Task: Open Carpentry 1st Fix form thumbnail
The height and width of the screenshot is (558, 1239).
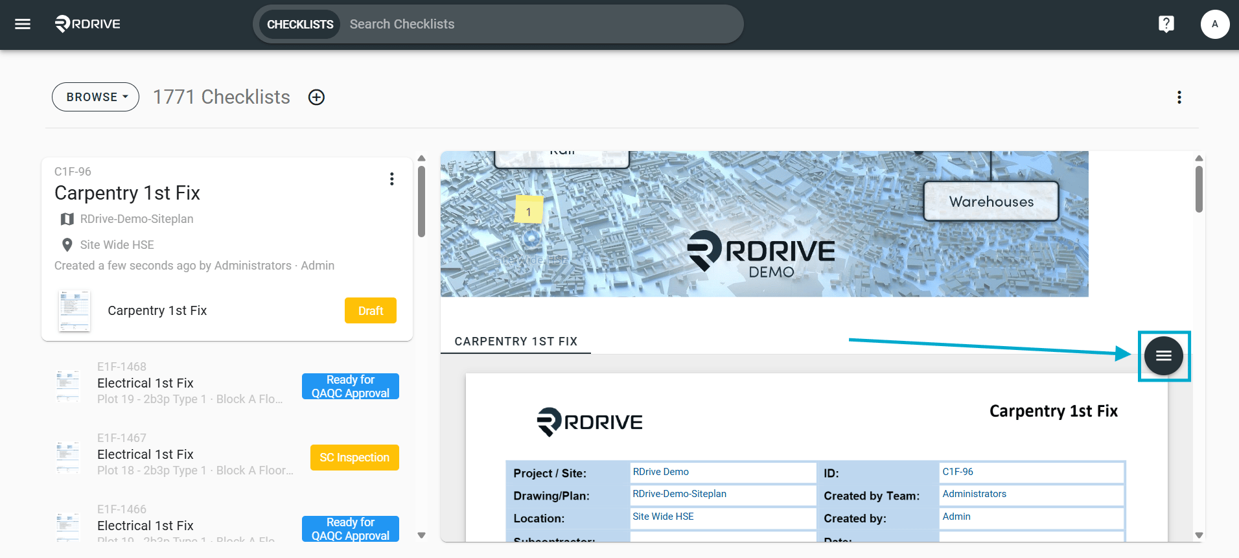Action: pyautogui.click(x=75, y=311)
